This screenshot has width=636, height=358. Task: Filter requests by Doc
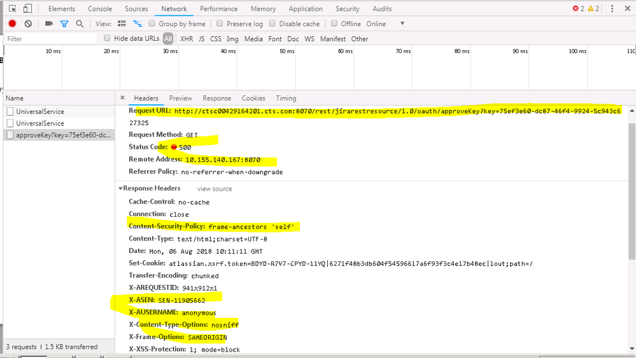click(293, 39)
